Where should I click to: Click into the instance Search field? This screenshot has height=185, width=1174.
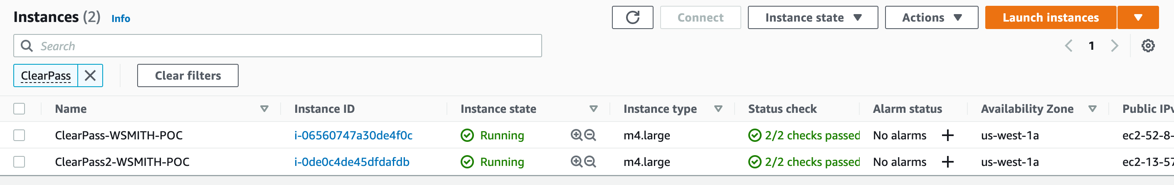pos(283,46)
